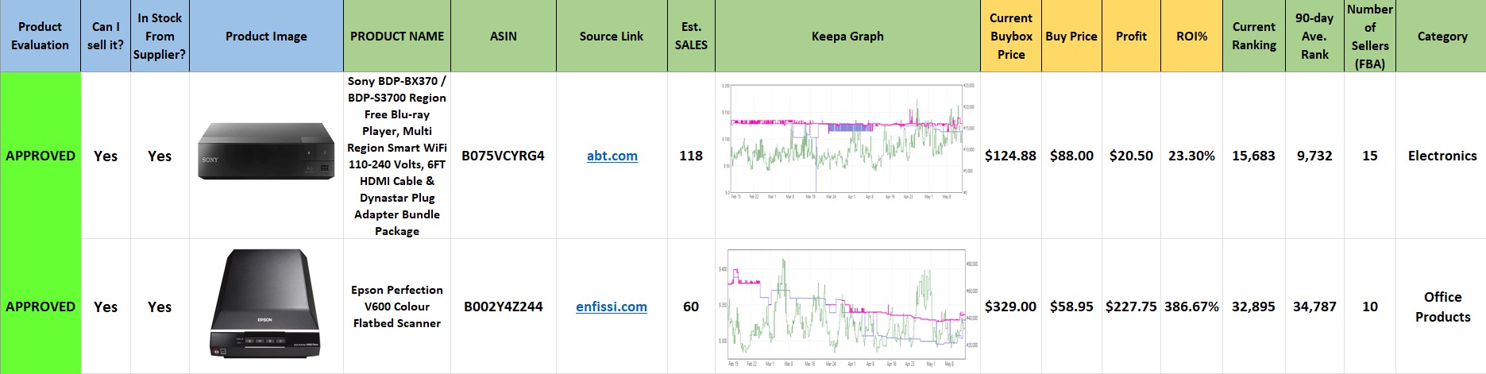Select the profit cell $227.75
1486x374 pixels.
1131,307
